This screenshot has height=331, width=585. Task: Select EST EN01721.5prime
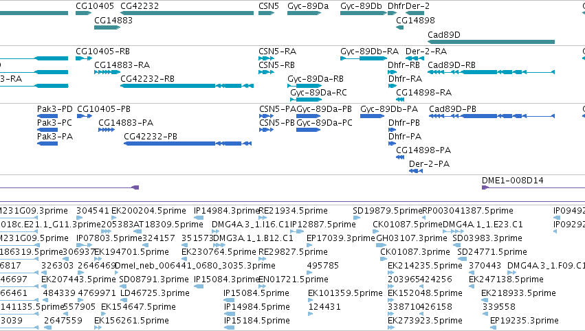294,280
